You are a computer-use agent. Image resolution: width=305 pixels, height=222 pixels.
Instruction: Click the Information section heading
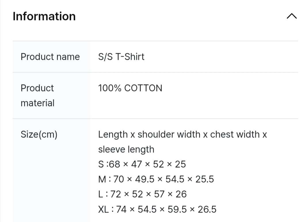[44, 16]
